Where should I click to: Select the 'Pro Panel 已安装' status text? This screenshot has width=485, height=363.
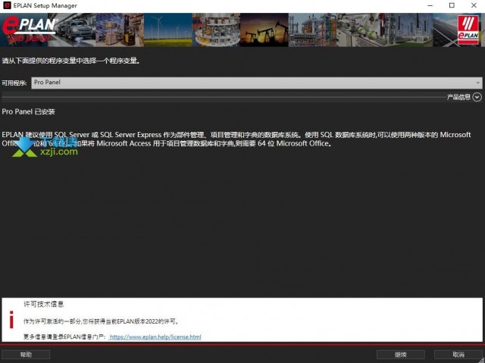pos(29,111)
